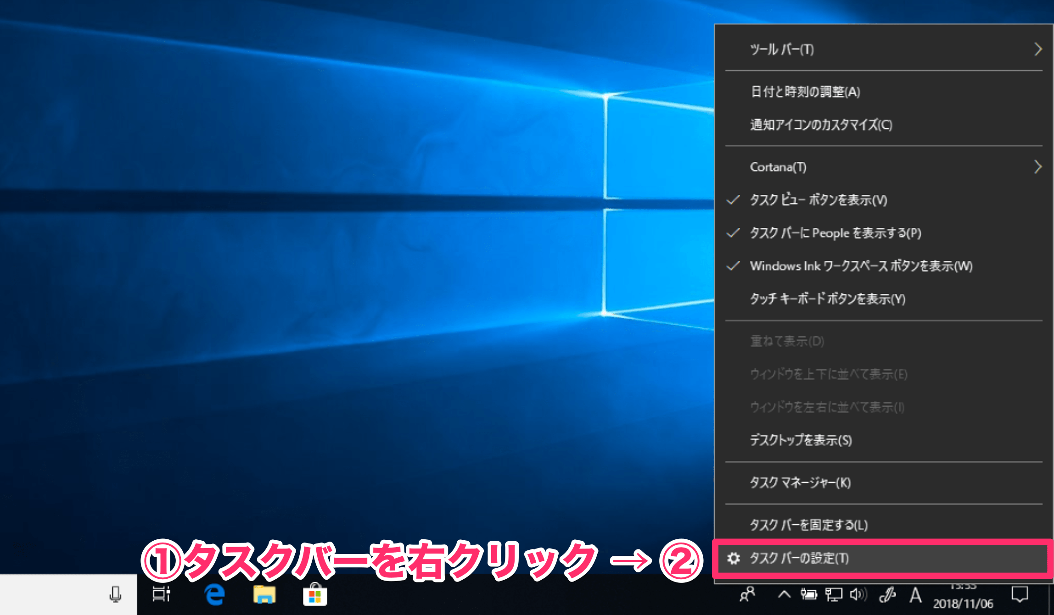This screenshot has height=615, width=1054.
Task: Select タスク マネージャー(K)
Action: (x=799, y=480)
